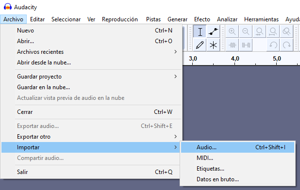Click the Zoom Out magnifier

(x=246, y=32)
